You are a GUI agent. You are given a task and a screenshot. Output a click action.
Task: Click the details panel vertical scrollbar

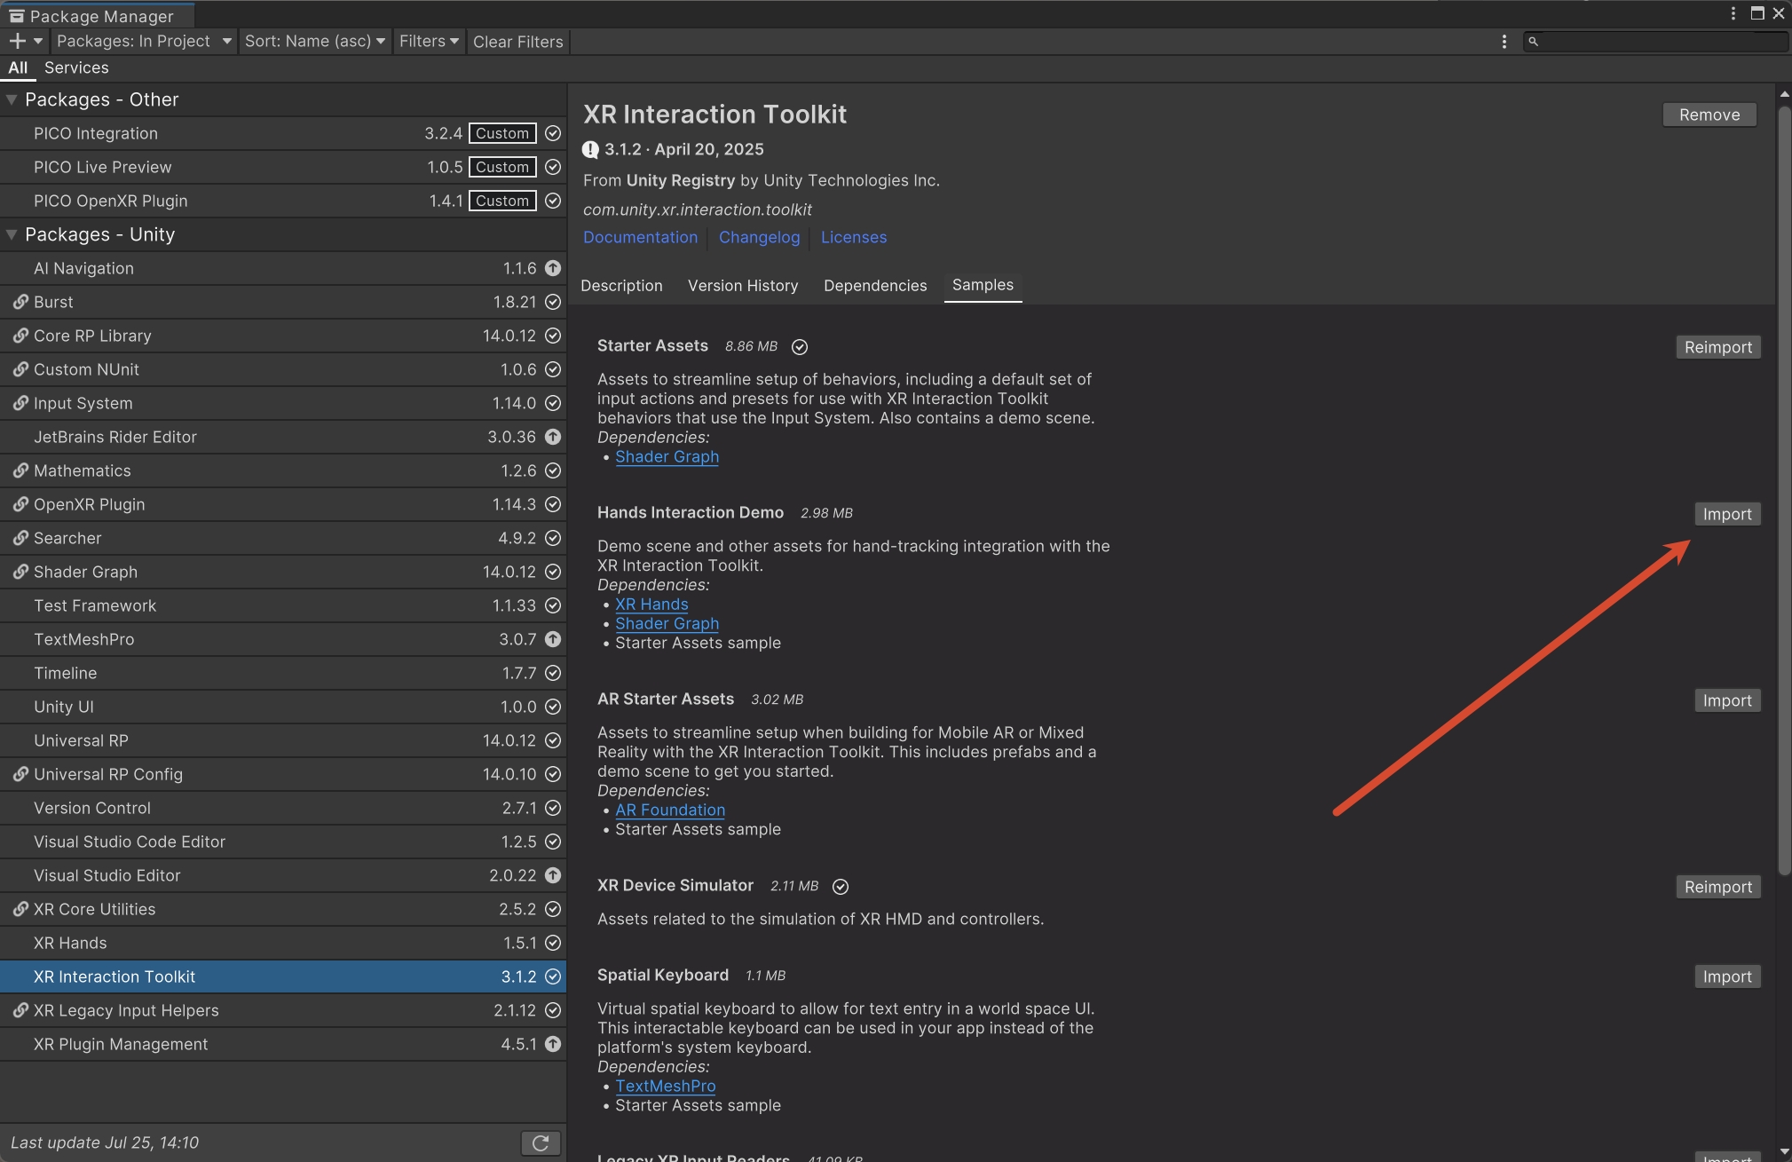coord(1784,490)
